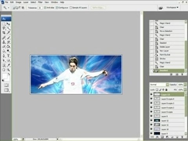Screen dimensions: 188x141
Task: Select the Zoom tool
Action: (8, 70)
